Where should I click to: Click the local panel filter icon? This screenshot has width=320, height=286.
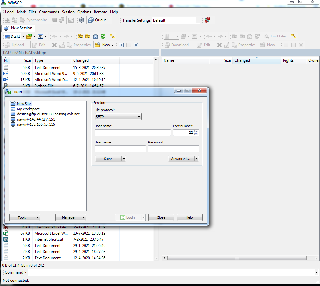[40, 37]
